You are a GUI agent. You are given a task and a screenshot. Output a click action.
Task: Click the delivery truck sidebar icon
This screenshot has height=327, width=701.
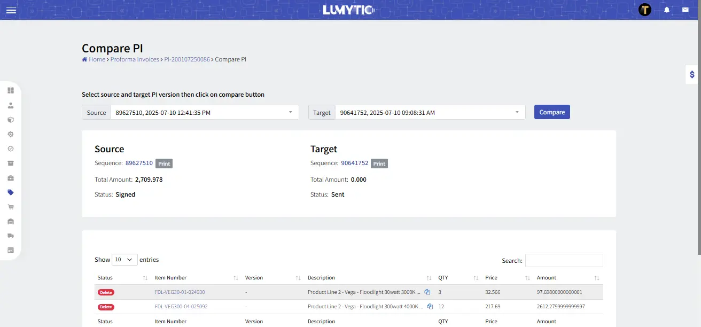tap(11, 236)
